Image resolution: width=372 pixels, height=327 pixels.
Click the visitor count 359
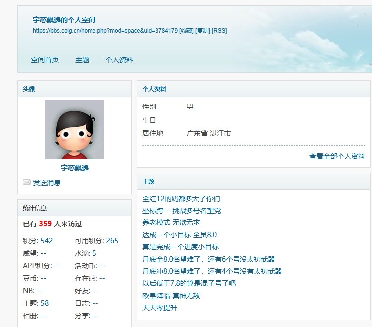click(x=45, y=223)
